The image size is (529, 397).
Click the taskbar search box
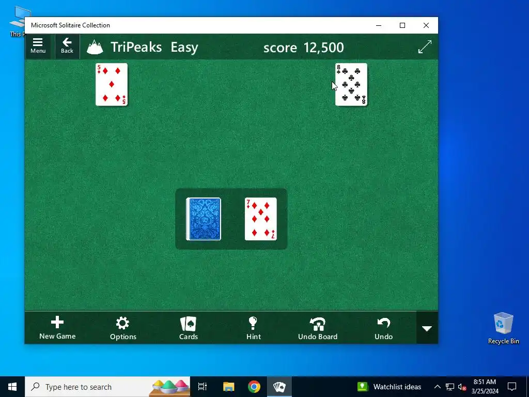[107, 387]
